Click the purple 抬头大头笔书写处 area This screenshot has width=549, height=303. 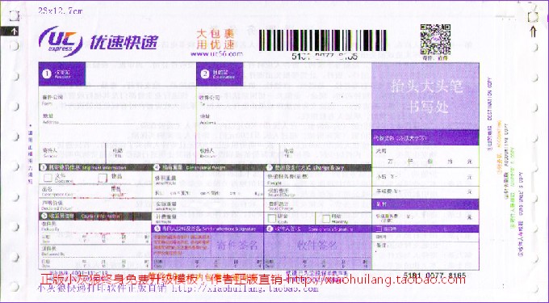[x=425, y=96]
